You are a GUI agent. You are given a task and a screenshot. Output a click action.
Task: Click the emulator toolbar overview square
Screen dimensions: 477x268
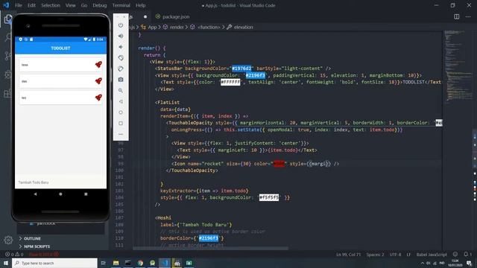[121, 124]
